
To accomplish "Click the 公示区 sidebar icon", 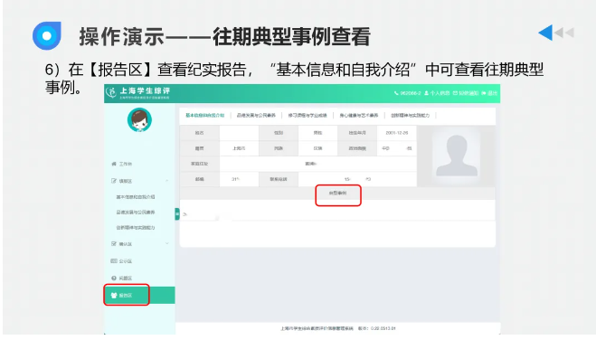I will pos(114,261).
